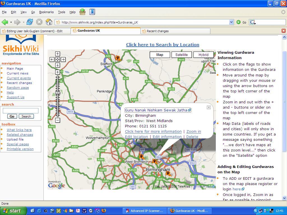Click the Stop loading icon
287x215 pixels.
pos(39,22)
